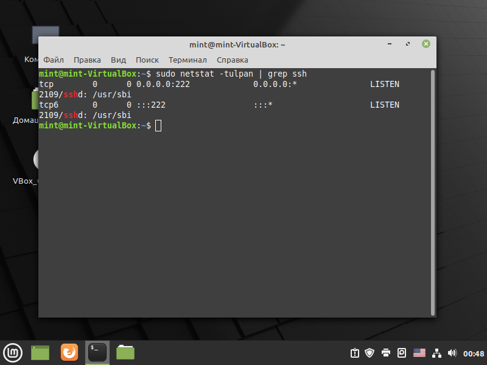
Task: Click the '0.0.0.0:222' local address
Action: click(x=163, y=84)
